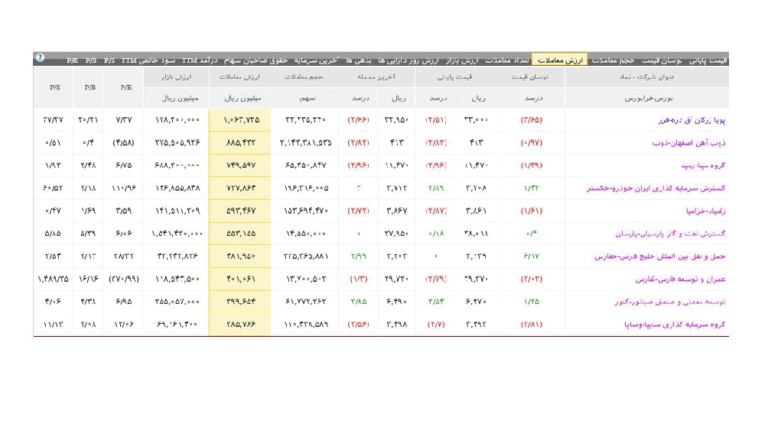Click trading value ۴۸۱,۹۵۰ in حفارس row
The height and width of the screenshot is (431, 765).
(241, 256)
